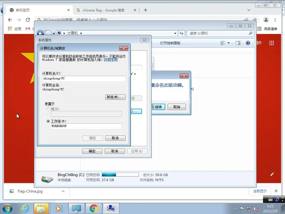Viewport: 285px width, 214px height.
Task: Click 取消 in the rename drive dialog
Action: 177,107
